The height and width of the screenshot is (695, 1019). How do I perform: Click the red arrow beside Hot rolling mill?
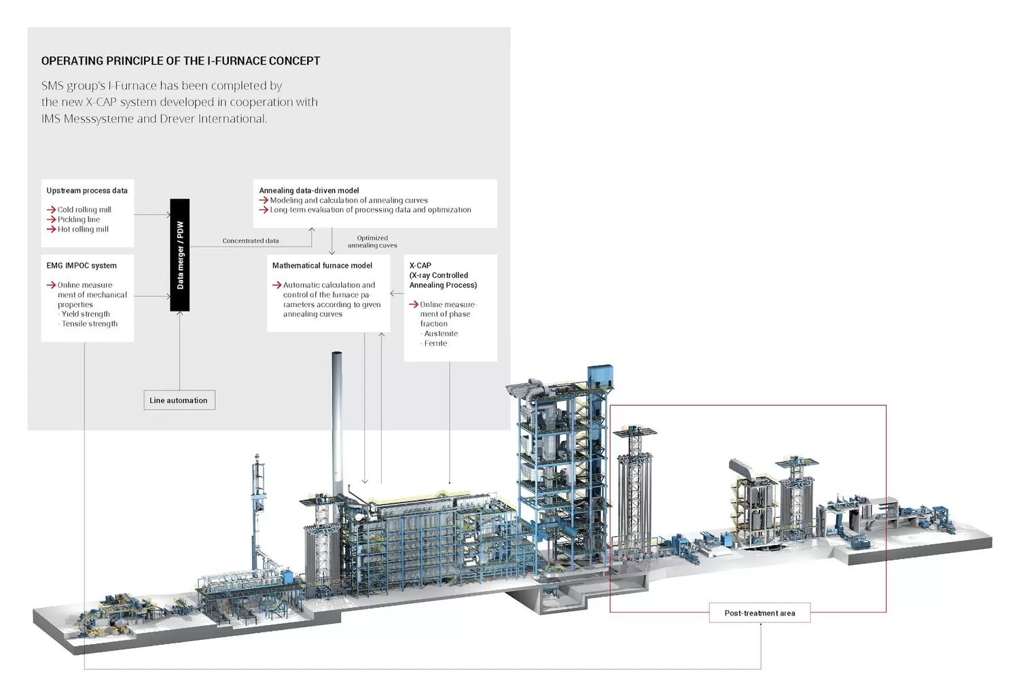(51, 229)
